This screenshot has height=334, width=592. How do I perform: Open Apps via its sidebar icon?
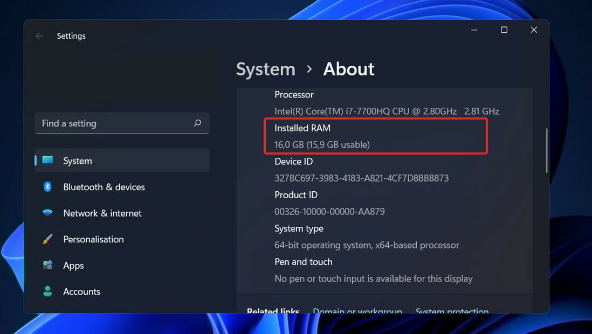(47, 265)
